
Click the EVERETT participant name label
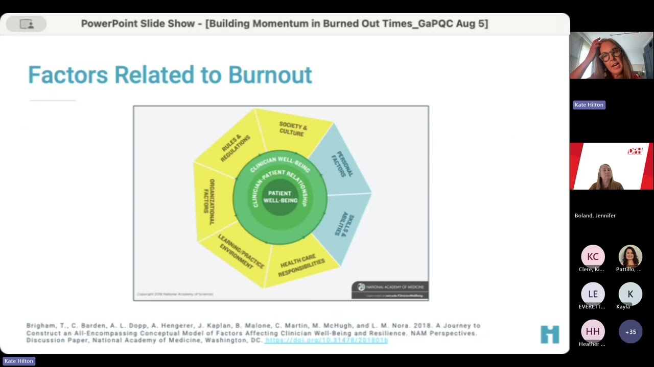point(592,307)
